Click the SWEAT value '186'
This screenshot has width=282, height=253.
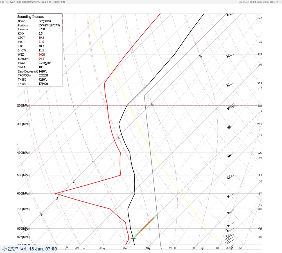pos(41,67)
